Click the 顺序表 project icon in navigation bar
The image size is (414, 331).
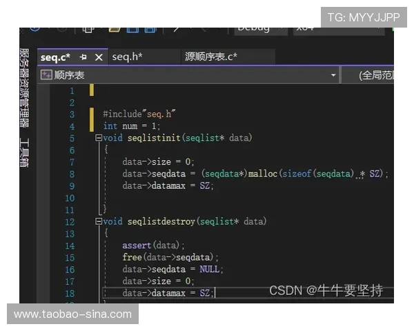click(x=47, y=75)
